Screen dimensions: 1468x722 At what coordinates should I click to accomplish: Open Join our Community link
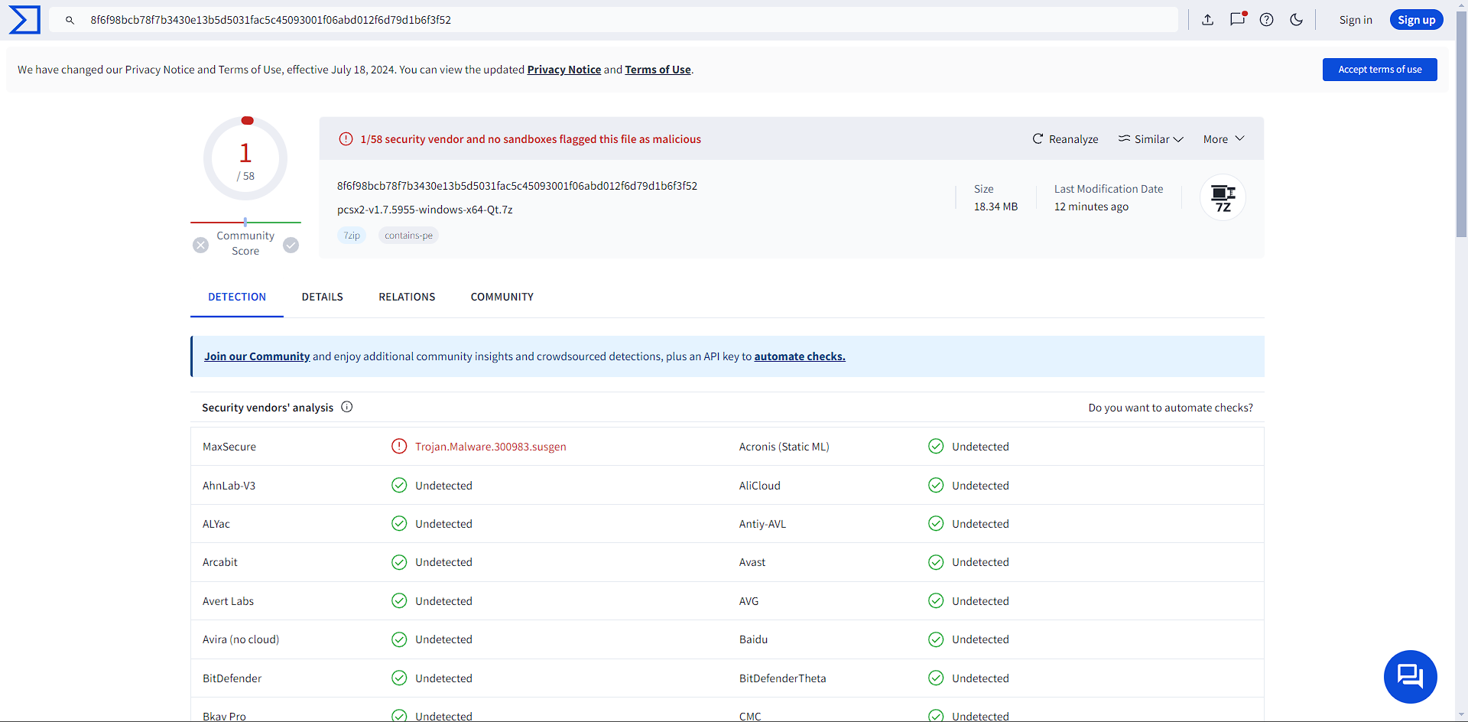pyautogui.click(x=257, y=356)
